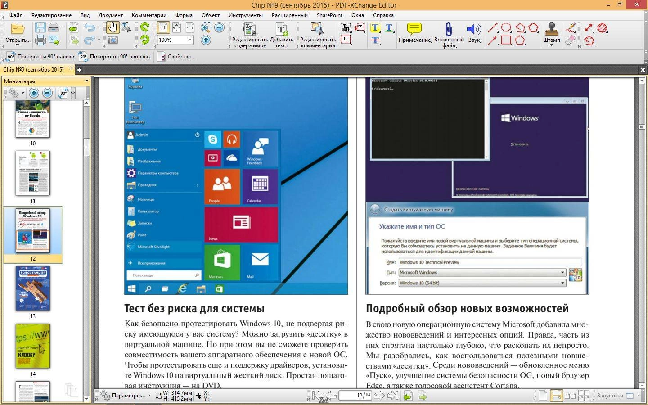
Task: Click the Zoom Out minus icon
Action: click(219, 28)
